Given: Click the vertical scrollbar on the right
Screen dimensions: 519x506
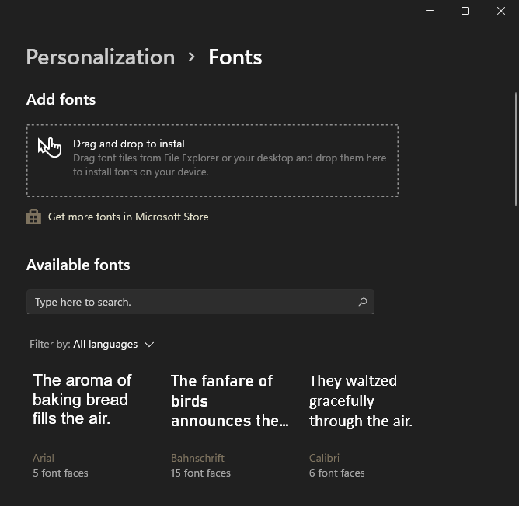Looking at the screenshot, I should [x=515, y=149].
